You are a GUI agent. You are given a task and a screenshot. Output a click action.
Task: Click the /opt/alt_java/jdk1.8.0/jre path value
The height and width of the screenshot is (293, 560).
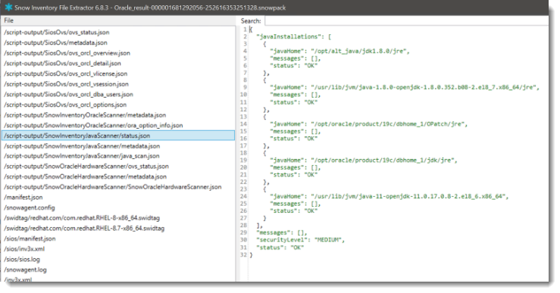(x=359, y=51)
